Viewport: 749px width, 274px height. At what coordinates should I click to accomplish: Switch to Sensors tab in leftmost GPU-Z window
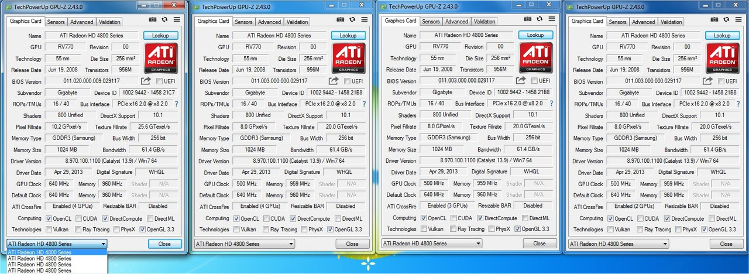click(x=56, y=22)
